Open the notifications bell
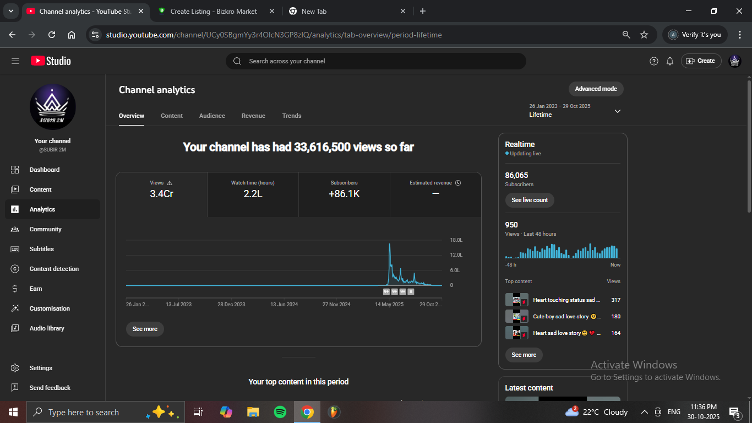 (670, 61)
